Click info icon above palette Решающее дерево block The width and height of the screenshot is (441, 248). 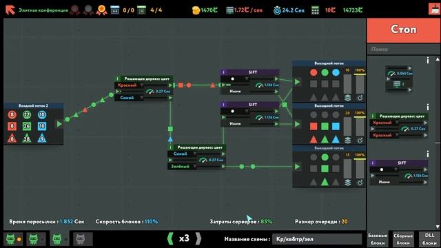[428, 107]
